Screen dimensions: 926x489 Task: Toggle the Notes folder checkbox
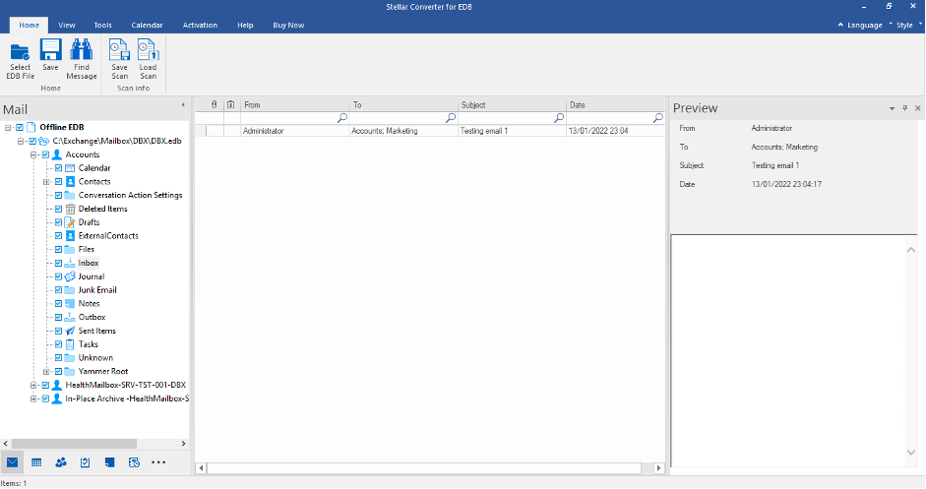coord(58,304)
